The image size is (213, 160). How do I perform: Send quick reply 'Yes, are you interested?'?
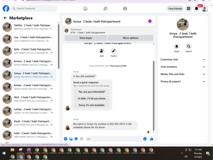click(x=92, y=92)
